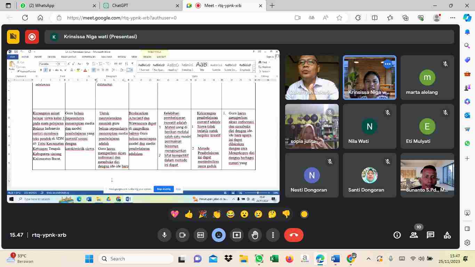Raise hand in the meeting

tap(255, 235)
